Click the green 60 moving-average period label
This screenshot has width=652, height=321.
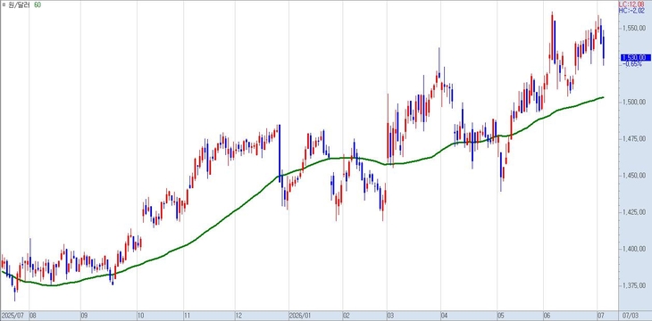coord(38,5)
